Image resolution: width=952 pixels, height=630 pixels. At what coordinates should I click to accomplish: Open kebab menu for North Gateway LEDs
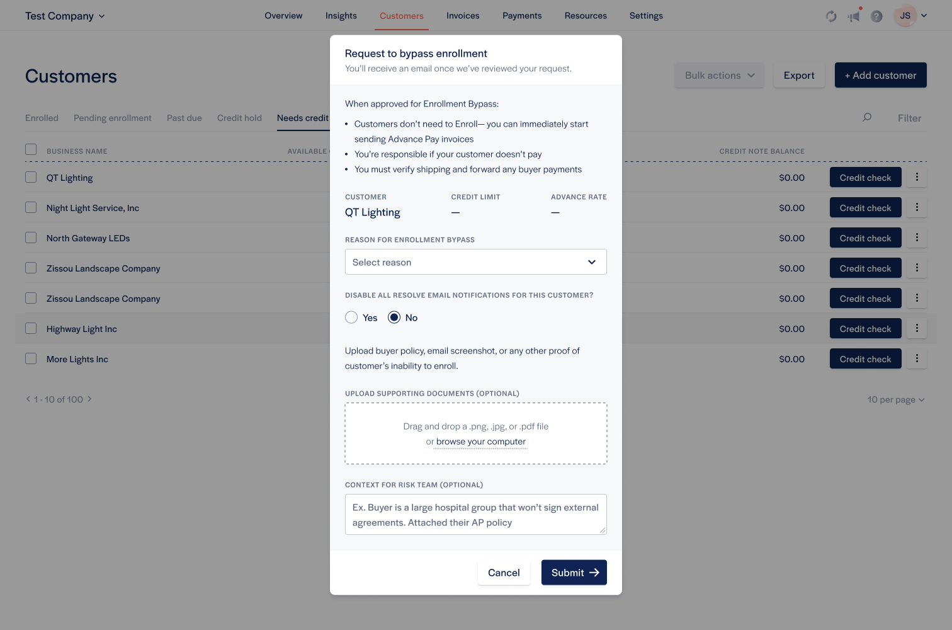tap(917, 238)
